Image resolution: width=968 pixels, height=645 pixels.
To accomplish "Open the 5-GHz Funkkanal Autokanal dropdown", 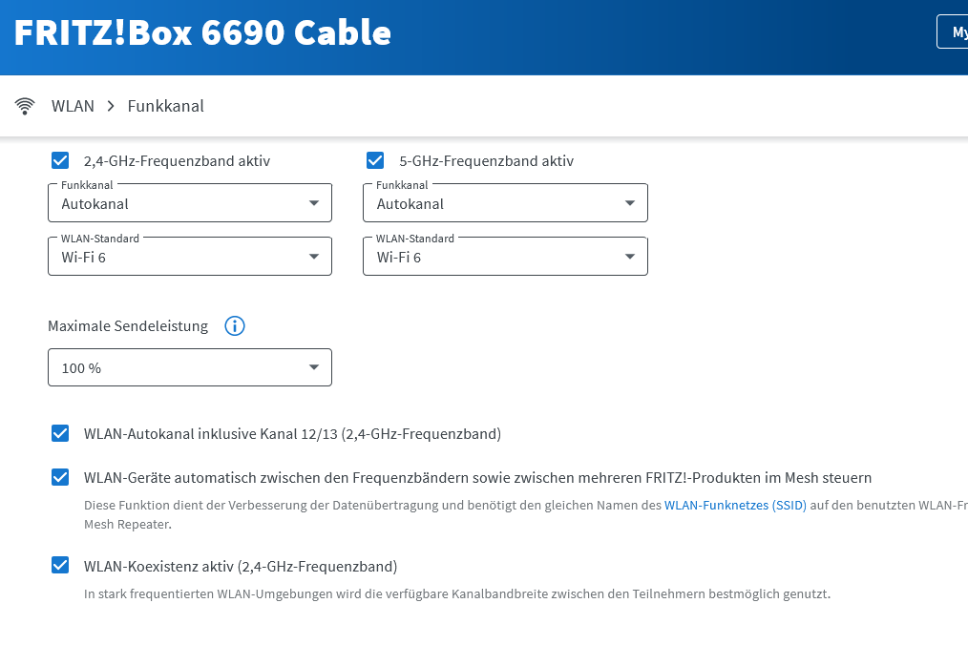I will point(505,203).
